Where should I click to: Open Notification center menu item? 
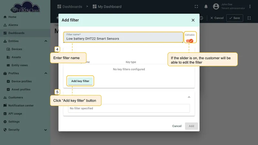(x=25, y=106)
